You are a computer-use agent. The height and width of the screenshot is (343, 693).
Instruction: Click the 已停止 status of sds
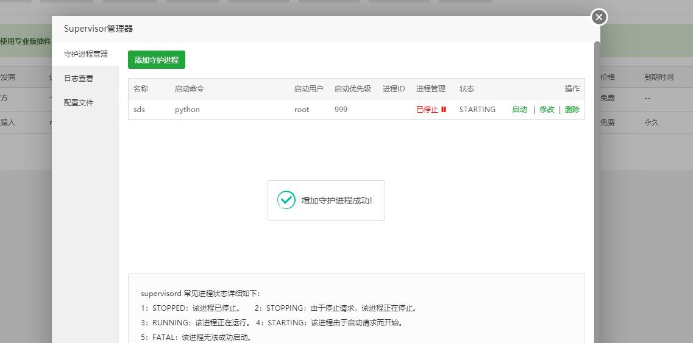(x=427, y=110)
